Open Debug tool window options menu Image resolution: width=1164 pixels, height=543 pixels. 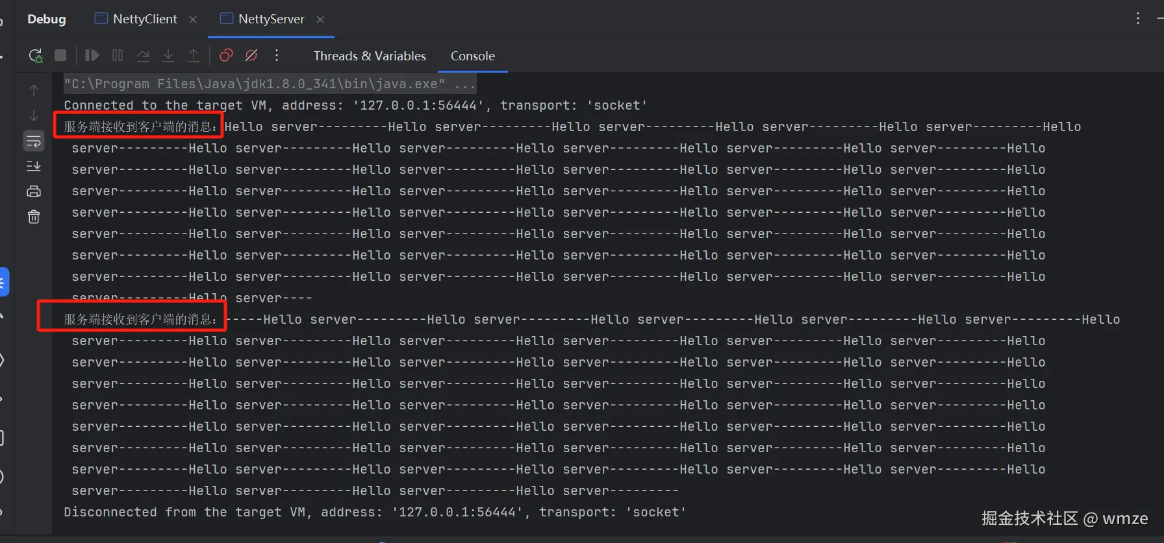(1137, 18)
